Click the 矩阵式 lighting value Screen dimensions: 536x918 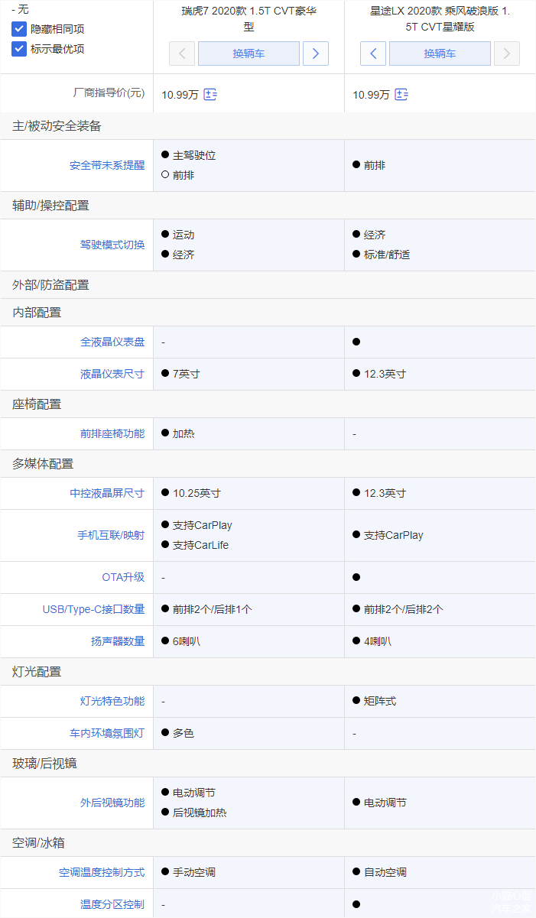[x=380, y=701]
